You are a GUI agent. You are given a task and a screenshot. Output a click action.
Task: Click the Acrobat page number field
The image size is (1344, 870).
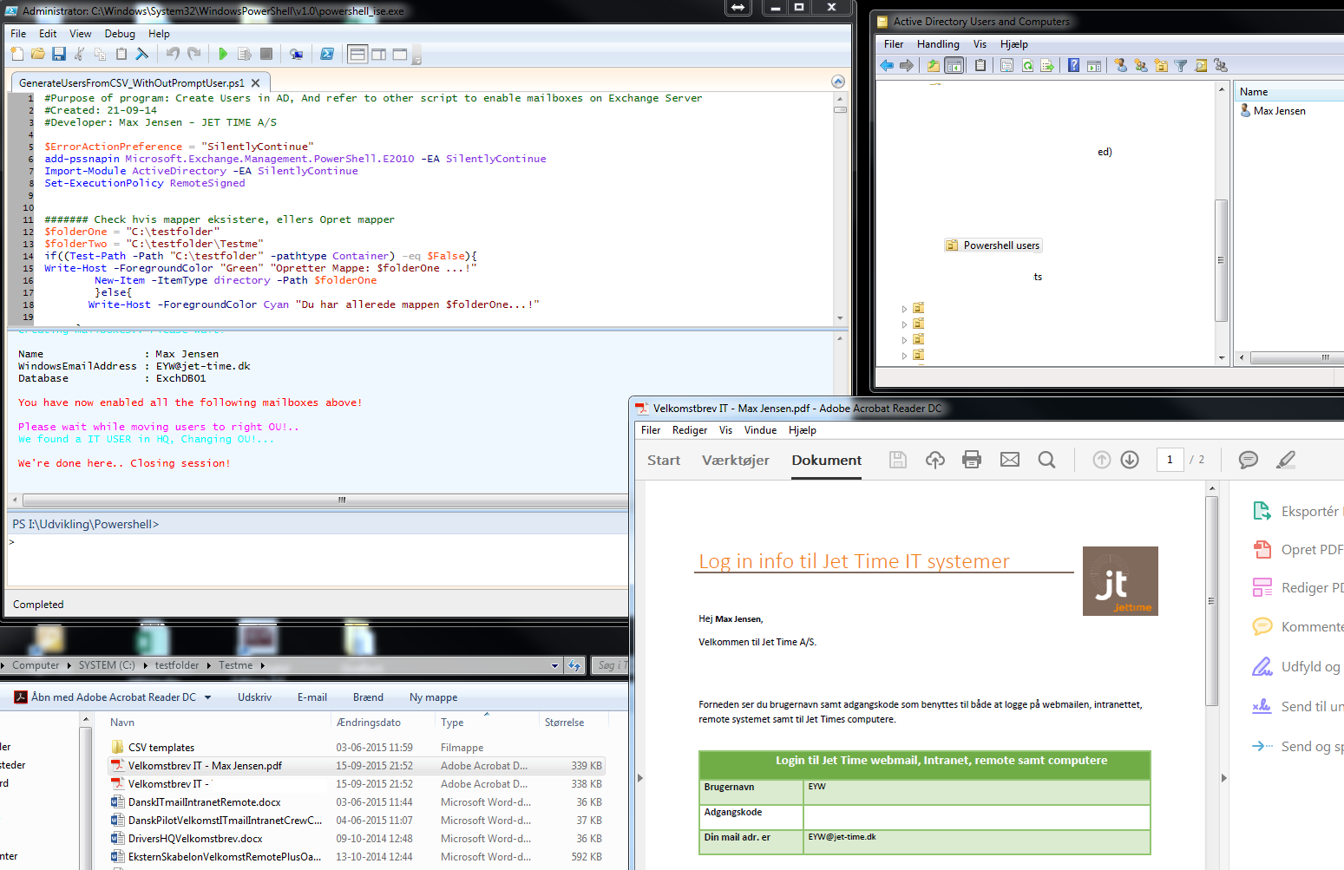click(1170, 460)
